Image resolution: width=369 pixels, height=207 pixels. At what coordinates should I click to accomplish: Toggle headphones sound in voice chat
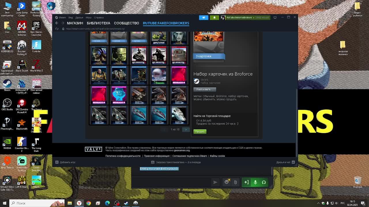pos(264,182)
